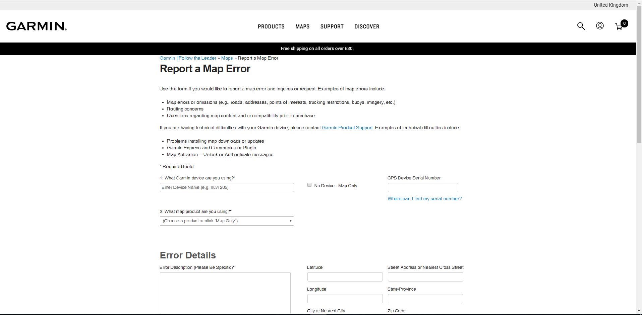This screenshot has width=642, height=315.
Task: Click the * Required Field note
Action: click(177, 166)
